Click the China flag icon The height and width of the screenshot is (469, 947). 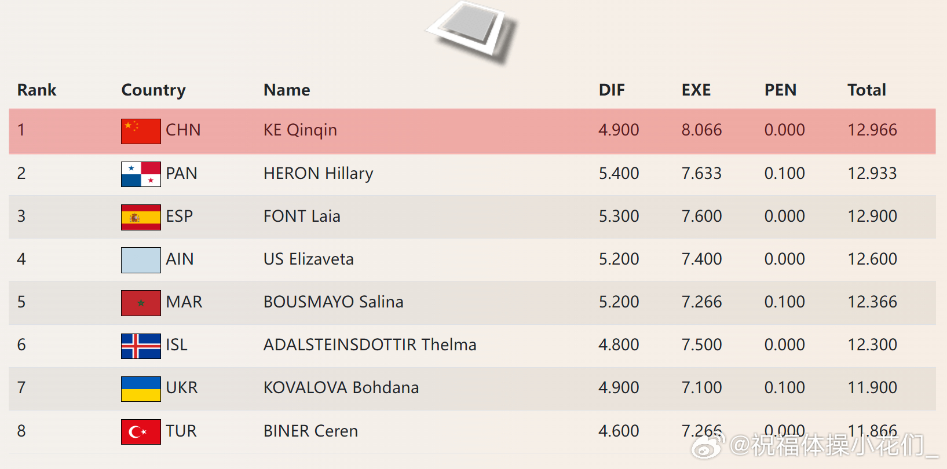click(141, 131)
